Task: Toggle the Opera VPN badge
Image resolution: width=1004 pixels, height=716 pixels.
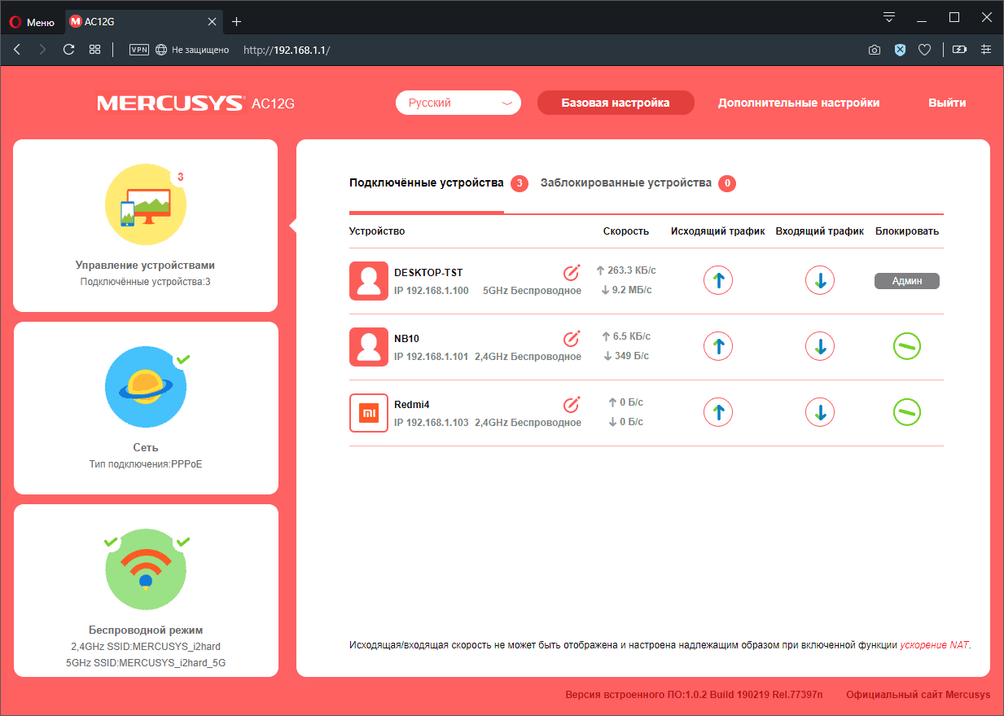Action: point(139,50)
